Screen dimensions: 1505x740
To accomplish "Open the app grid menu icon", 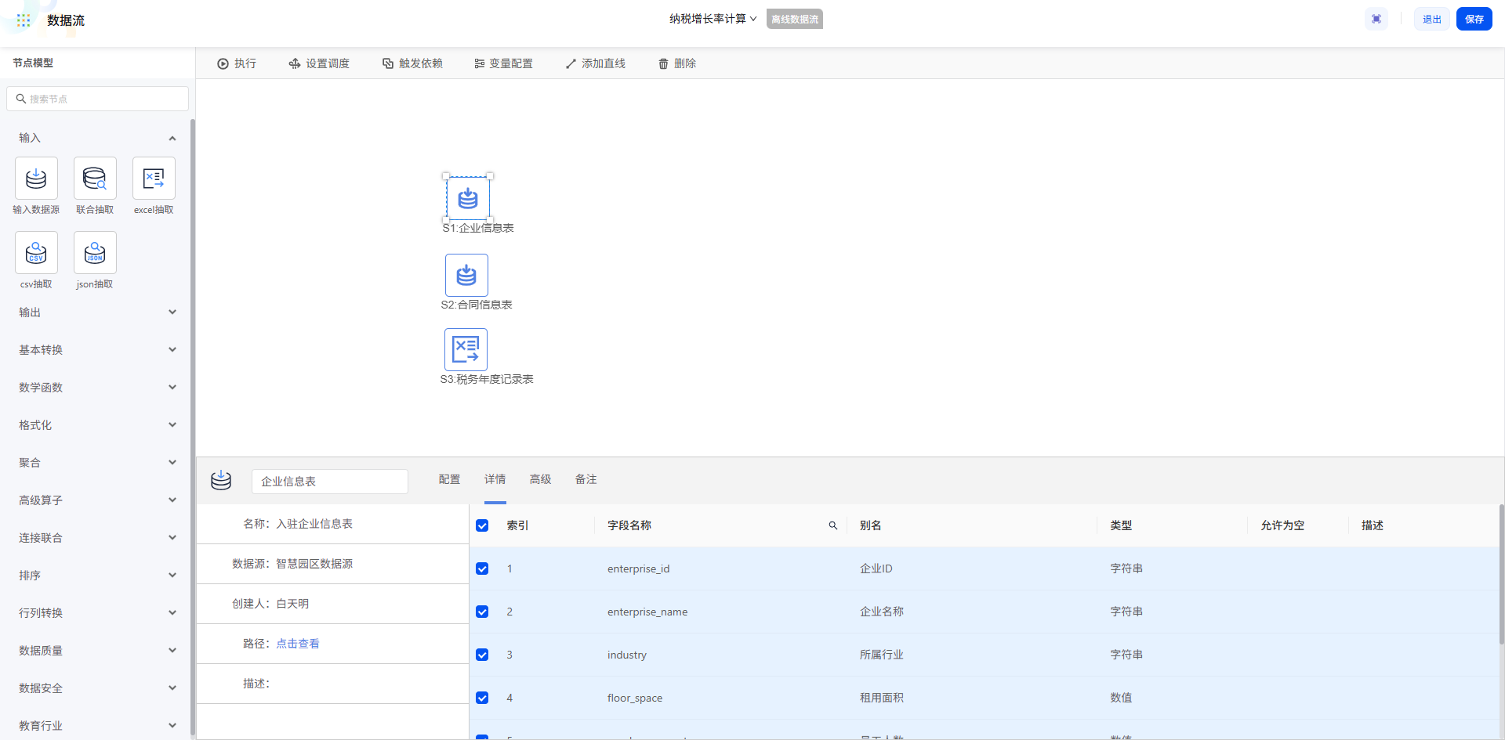I will (x=24, y=20).
